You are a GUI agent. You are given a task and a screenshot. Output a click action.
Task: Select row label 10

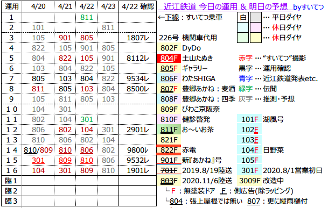pos(11,110)
